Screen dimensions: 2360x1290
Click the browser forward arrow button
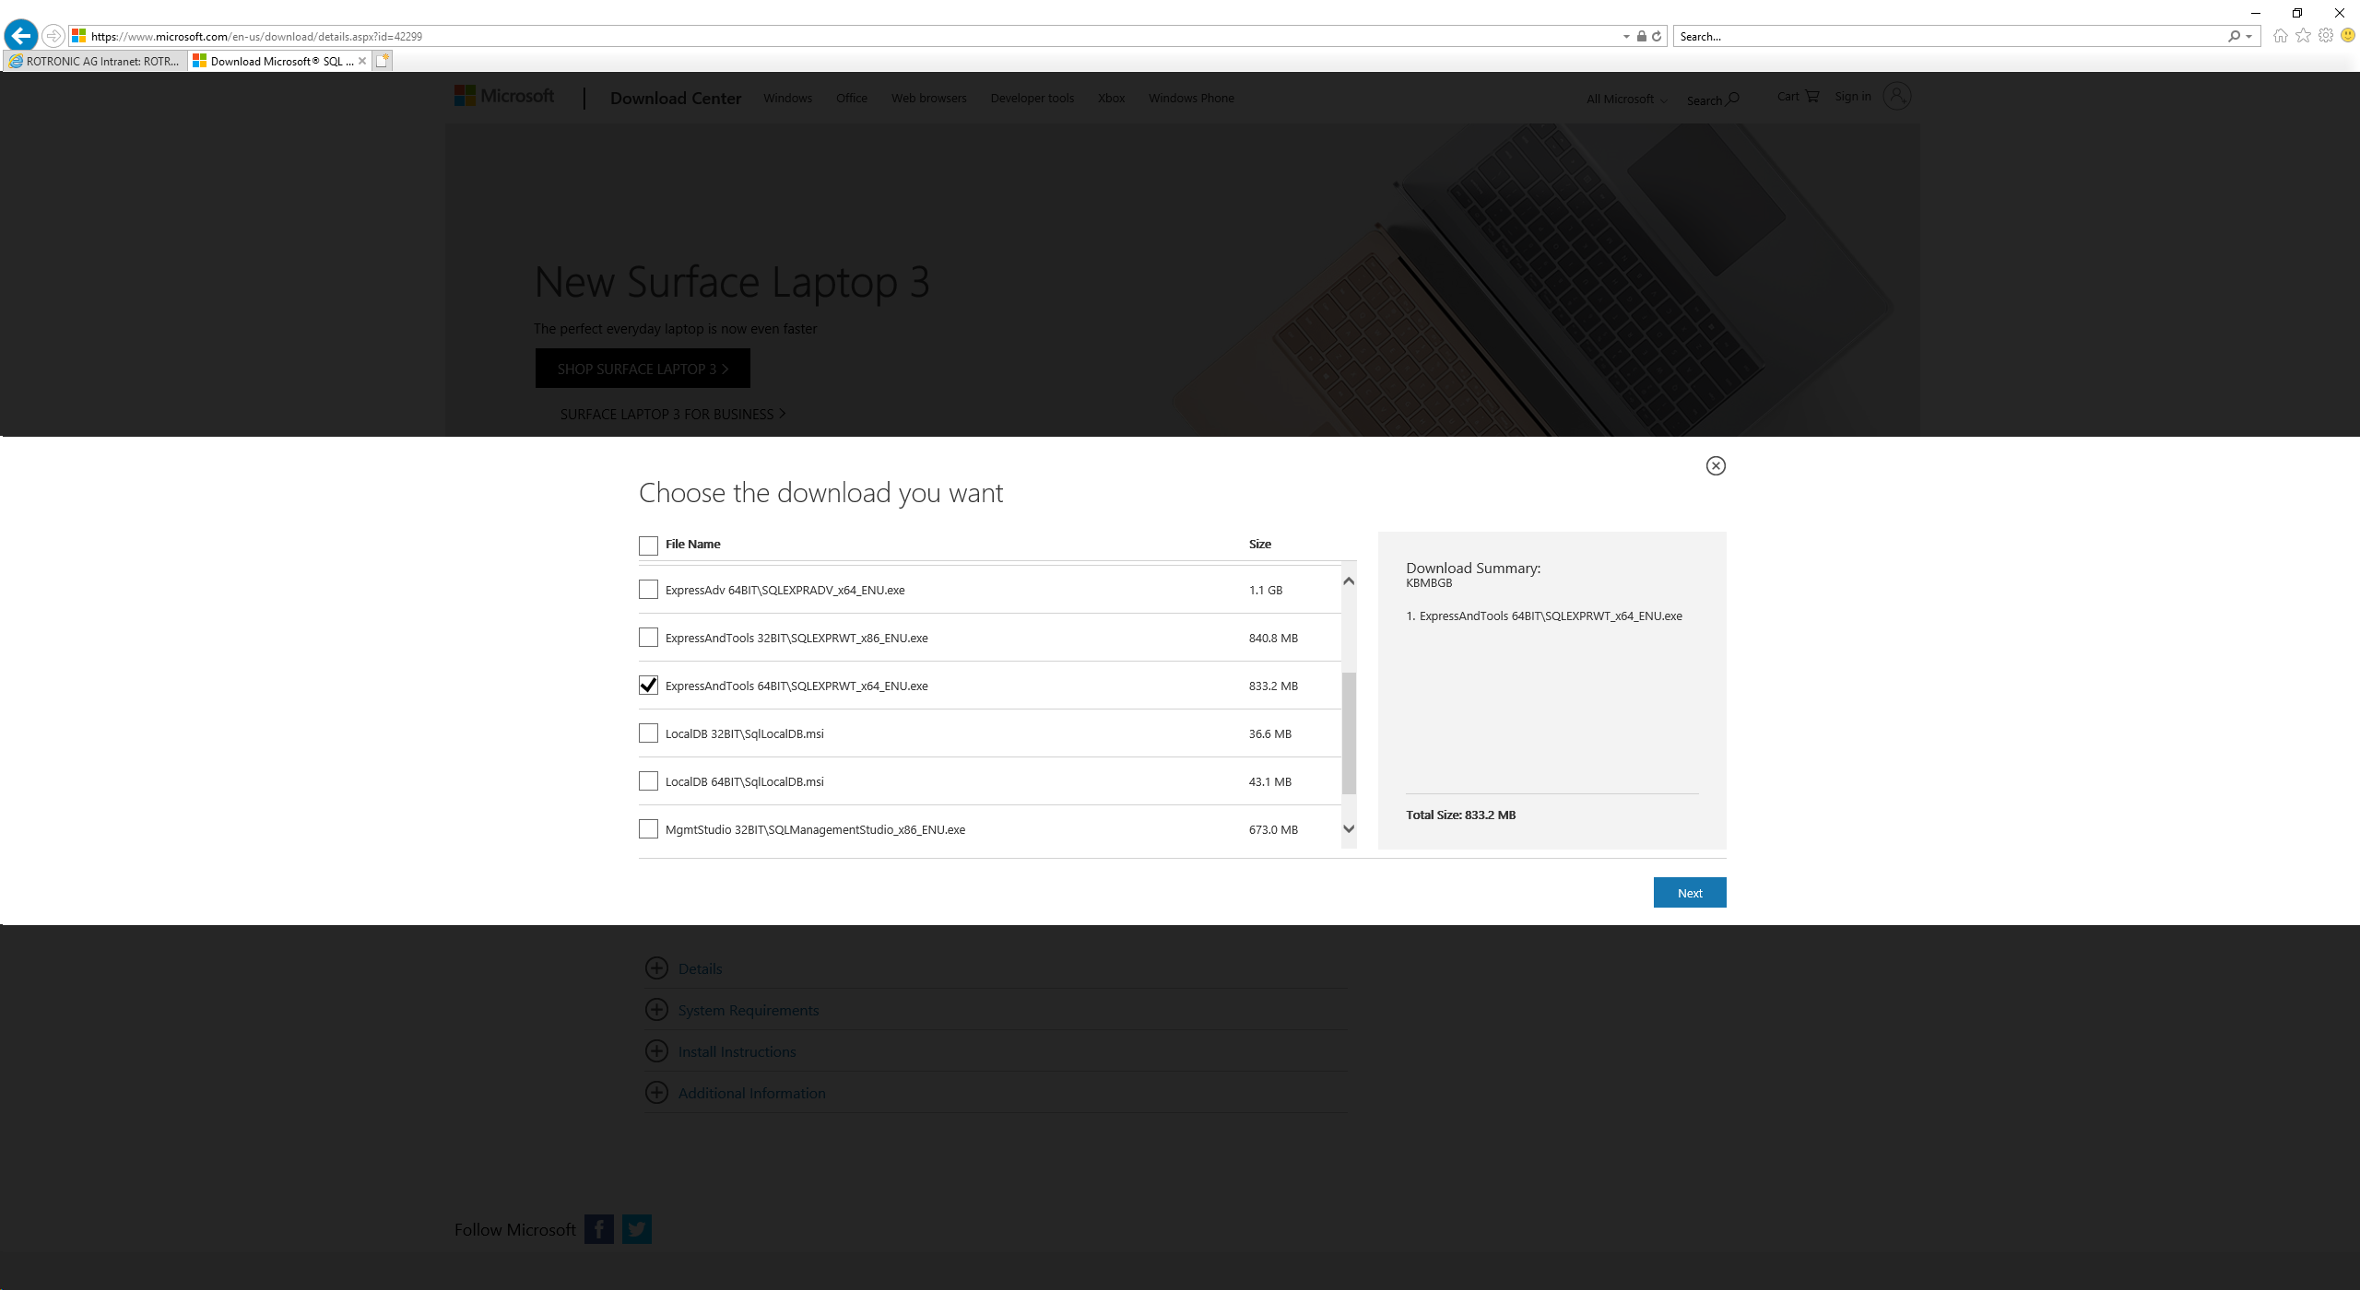coord(53,36)
